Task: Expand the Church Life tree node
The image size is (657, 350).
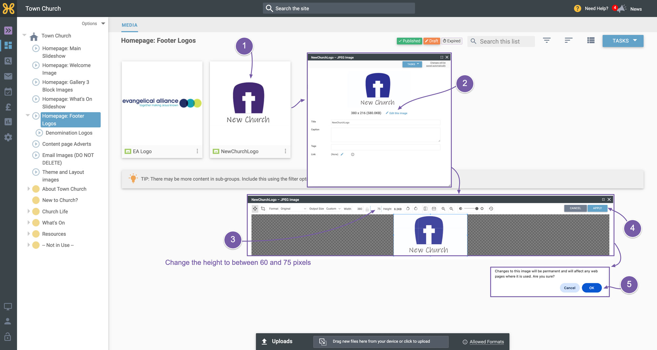Action: 29,211
